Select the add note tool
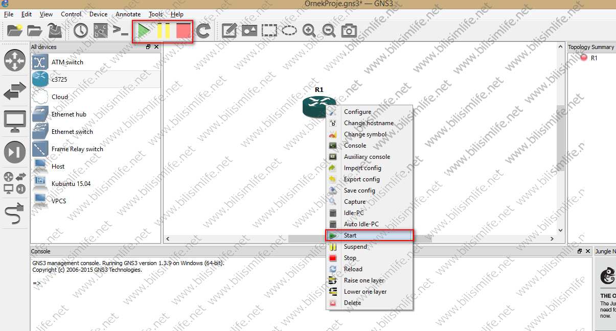This screenshot has height=331, width=616. coord(229,31)
